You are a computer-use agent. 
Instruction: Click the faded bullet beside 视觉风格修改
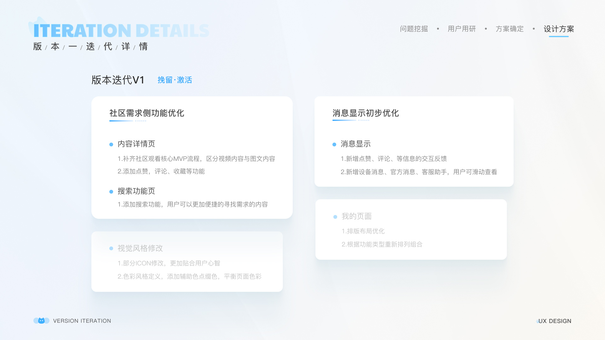point(111,248)
